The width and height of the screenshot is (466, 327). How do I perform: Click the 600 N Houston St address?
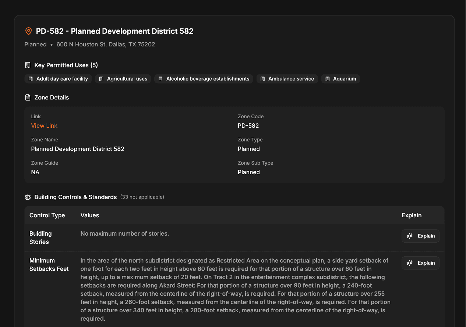[x=106, y=45]
